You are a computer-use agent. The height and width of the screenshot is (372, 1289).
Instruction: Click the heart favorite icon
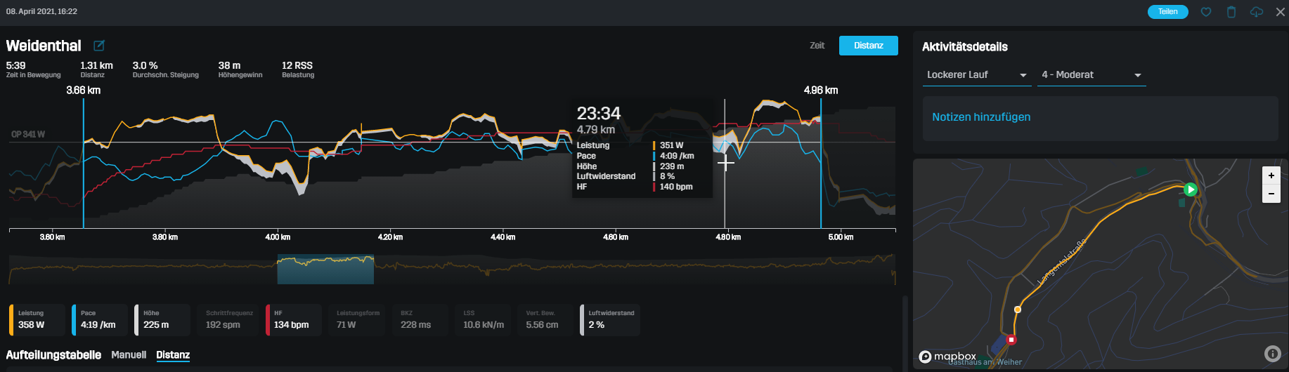1206,12
